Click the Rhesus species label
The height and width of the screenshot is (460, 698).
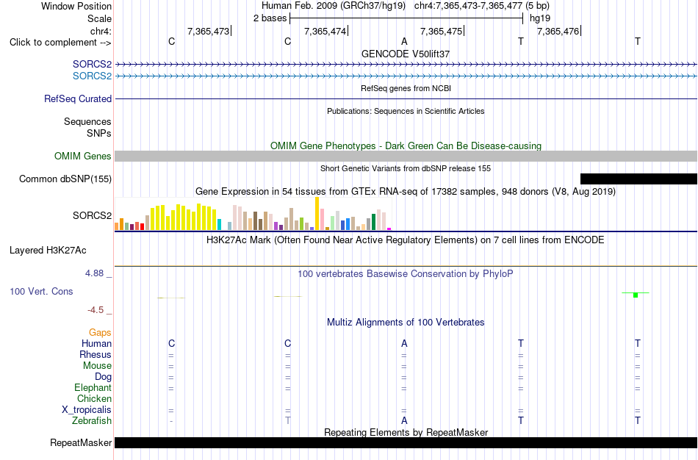96,354
